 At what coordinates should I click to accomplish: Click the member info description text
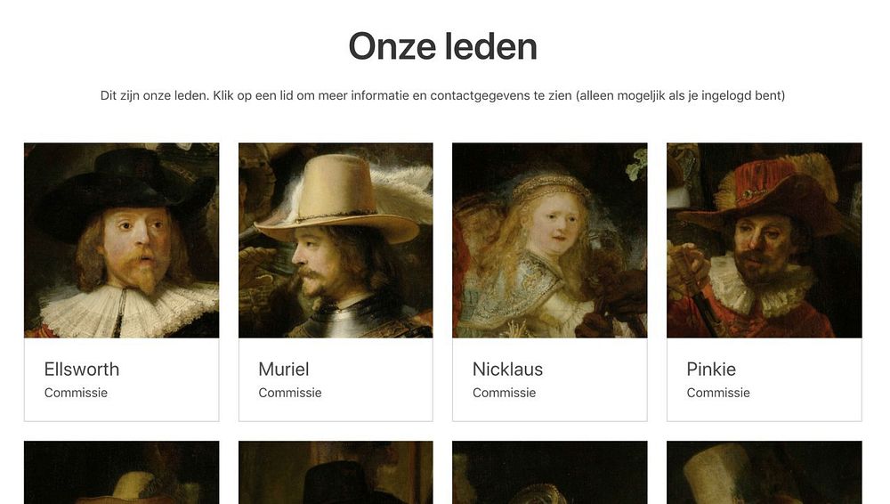[442, 95]
